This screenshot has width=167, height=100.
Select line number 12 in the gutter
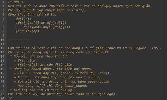[2, 48]
